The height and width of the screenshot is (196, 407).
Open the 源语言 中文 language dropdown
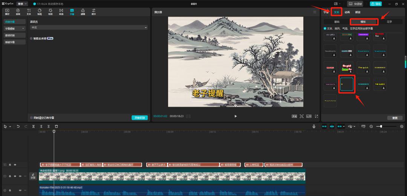(89, 28)
